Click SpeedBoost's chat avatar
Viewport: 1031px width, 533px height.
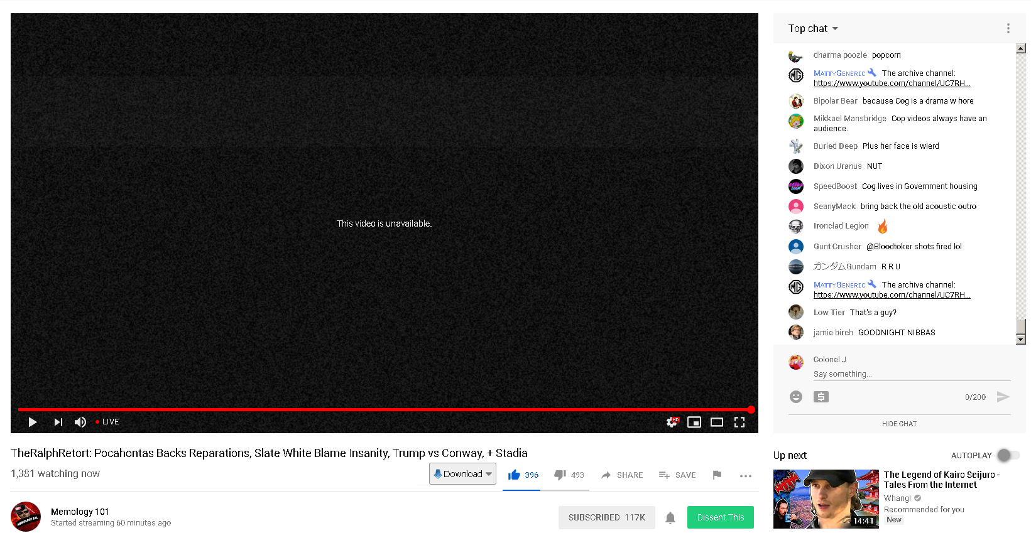point(796,186)
